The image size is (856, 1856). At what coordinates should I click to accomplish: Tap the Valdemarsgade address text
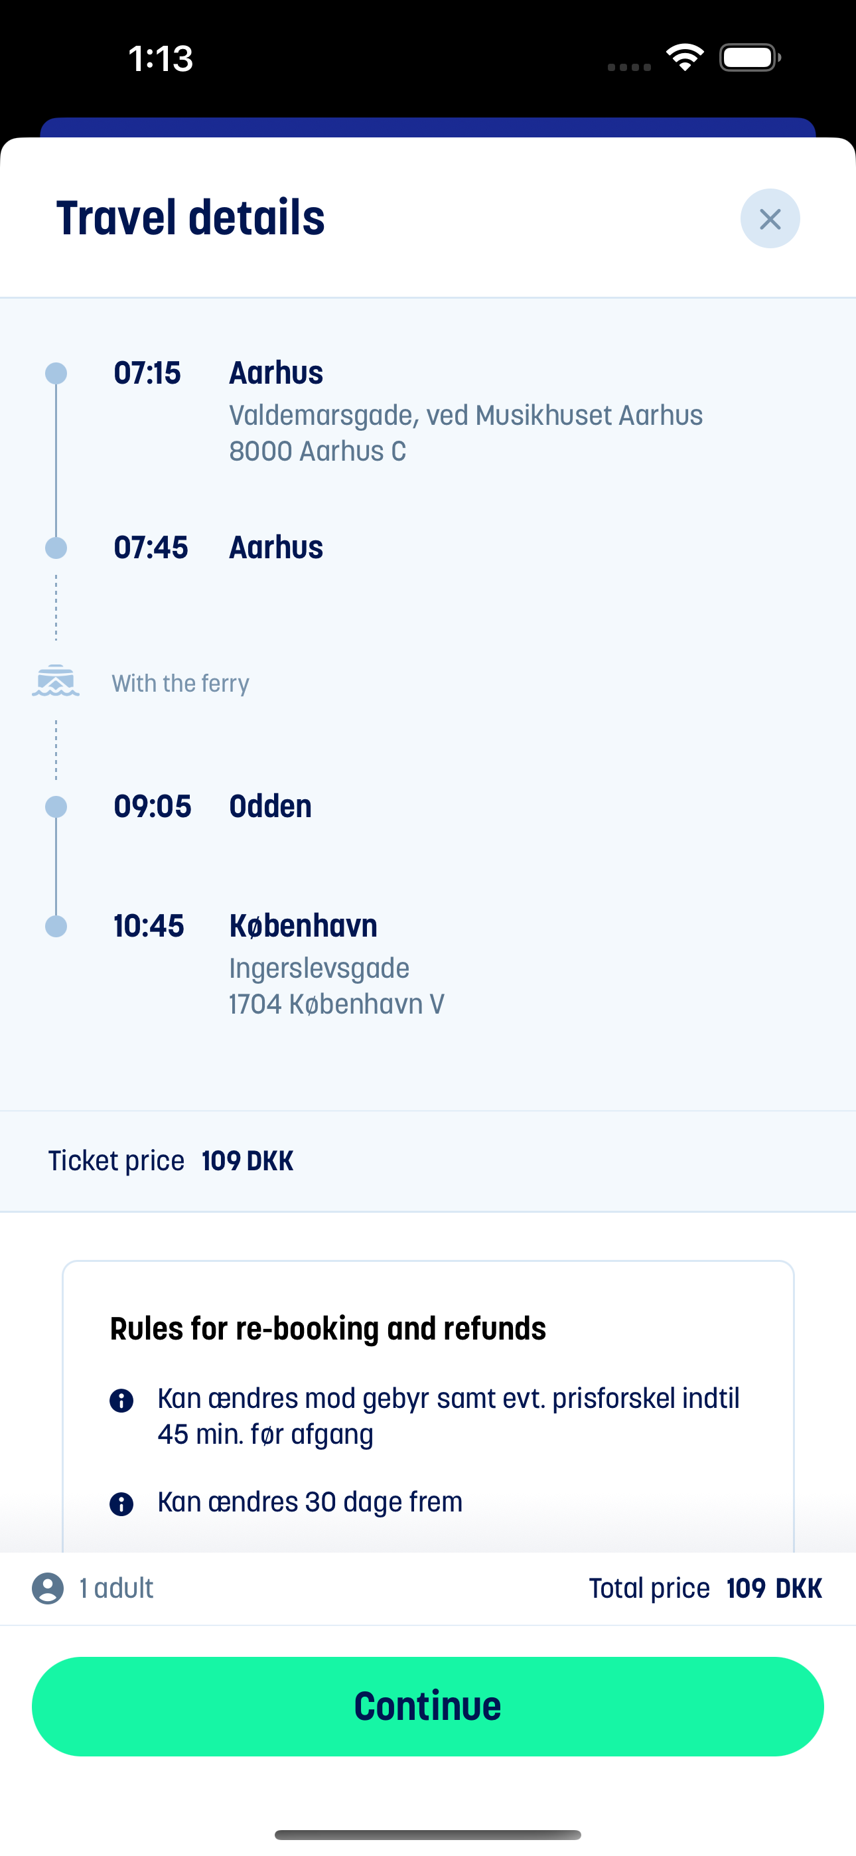(x=465, y=433)
